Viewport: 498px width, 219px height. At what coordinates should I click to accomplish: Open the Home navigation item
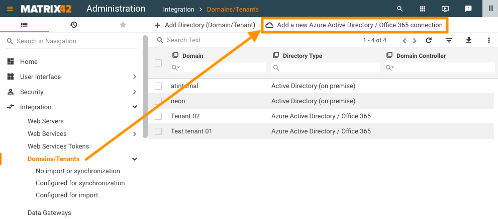[29, 62]
